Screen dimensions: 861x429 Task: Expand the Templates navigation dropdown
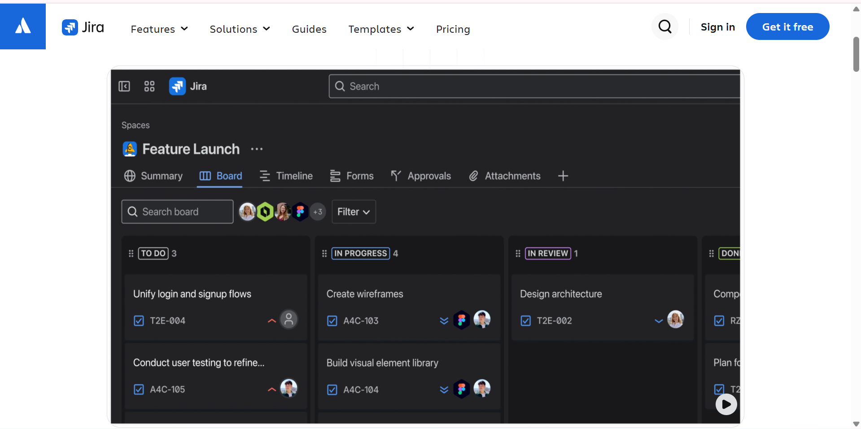click(x=381, y=29)
